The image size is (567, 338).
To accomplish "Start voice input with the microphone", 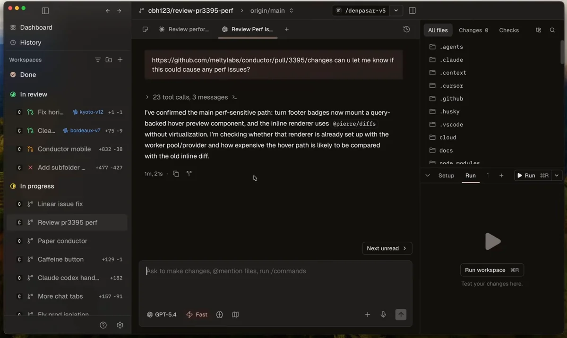I will [383, 314].
